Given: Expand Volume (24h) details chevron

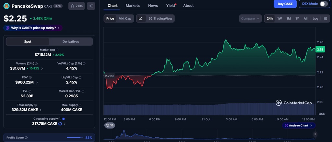Looking at the screenshot, I should (x=42, y=68).
